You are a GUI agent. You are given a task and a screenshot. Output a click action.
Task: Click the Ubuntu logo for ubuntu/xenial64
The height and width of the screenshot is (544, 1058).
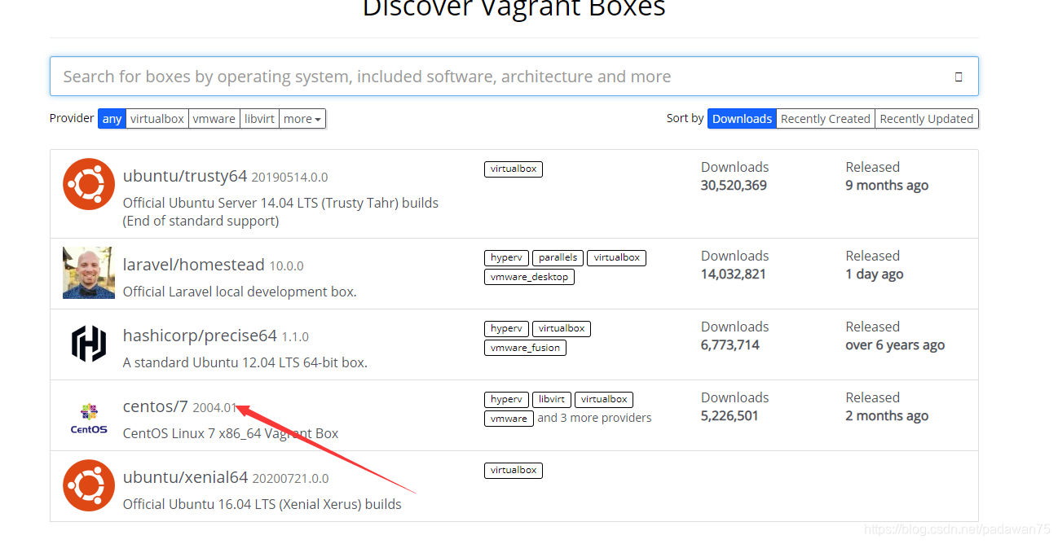point(89,485)
